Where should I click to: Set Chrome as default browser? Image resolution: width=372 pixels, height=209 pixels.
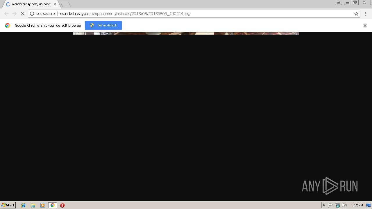coord(103,25)
